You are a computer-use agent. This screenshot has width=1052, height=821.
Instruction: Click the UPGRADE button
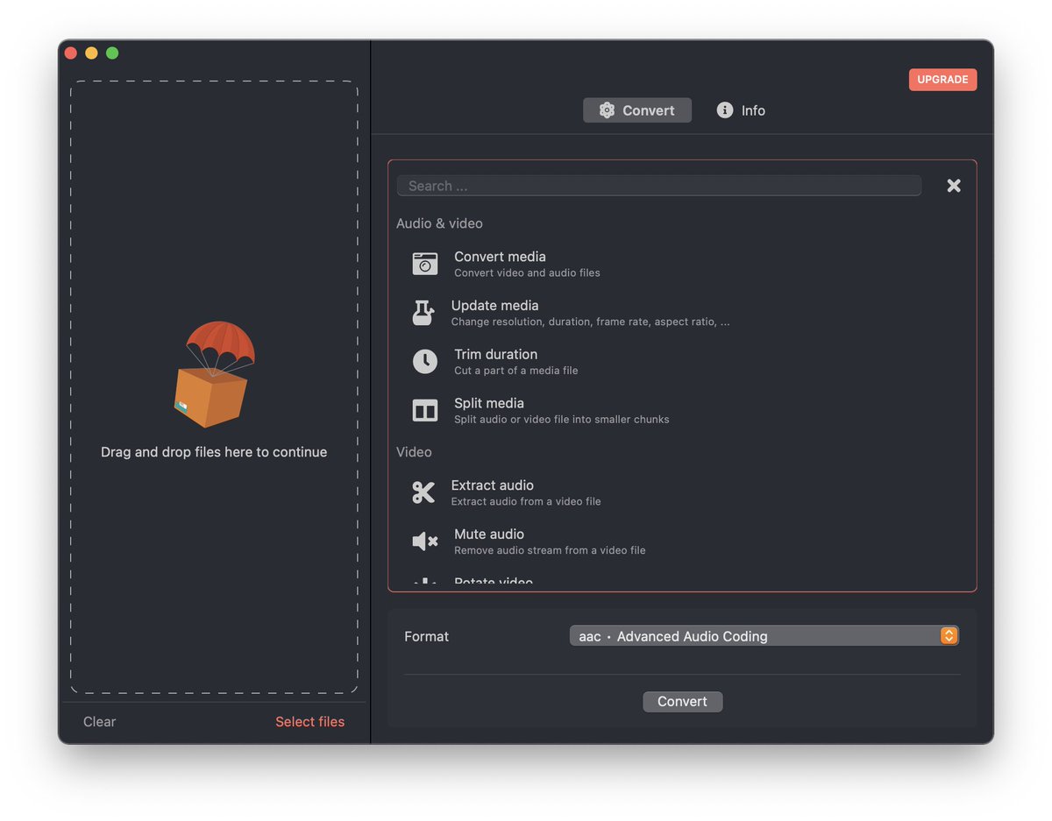pyautogui.click(x=942, y=80)
